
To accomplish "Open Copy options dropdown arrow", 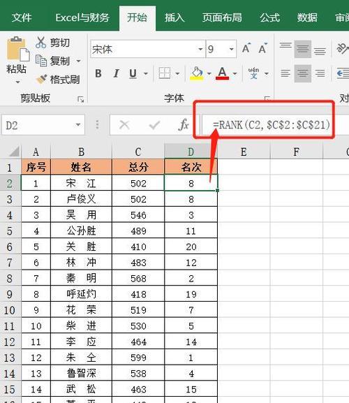I will [78, 61].
